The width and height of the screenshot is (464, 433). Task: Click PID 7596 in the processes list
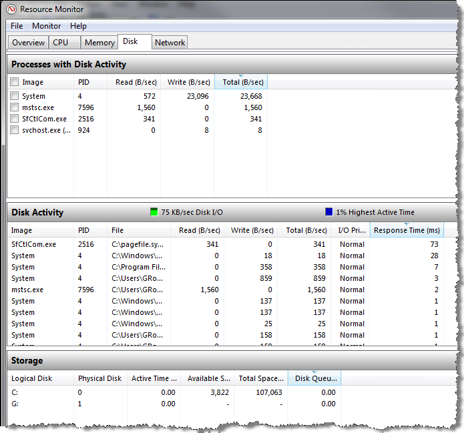86,107
